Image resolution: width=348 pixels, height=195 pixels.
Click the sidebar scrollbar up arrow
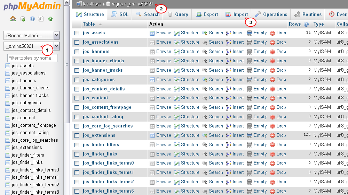point(66,3)
